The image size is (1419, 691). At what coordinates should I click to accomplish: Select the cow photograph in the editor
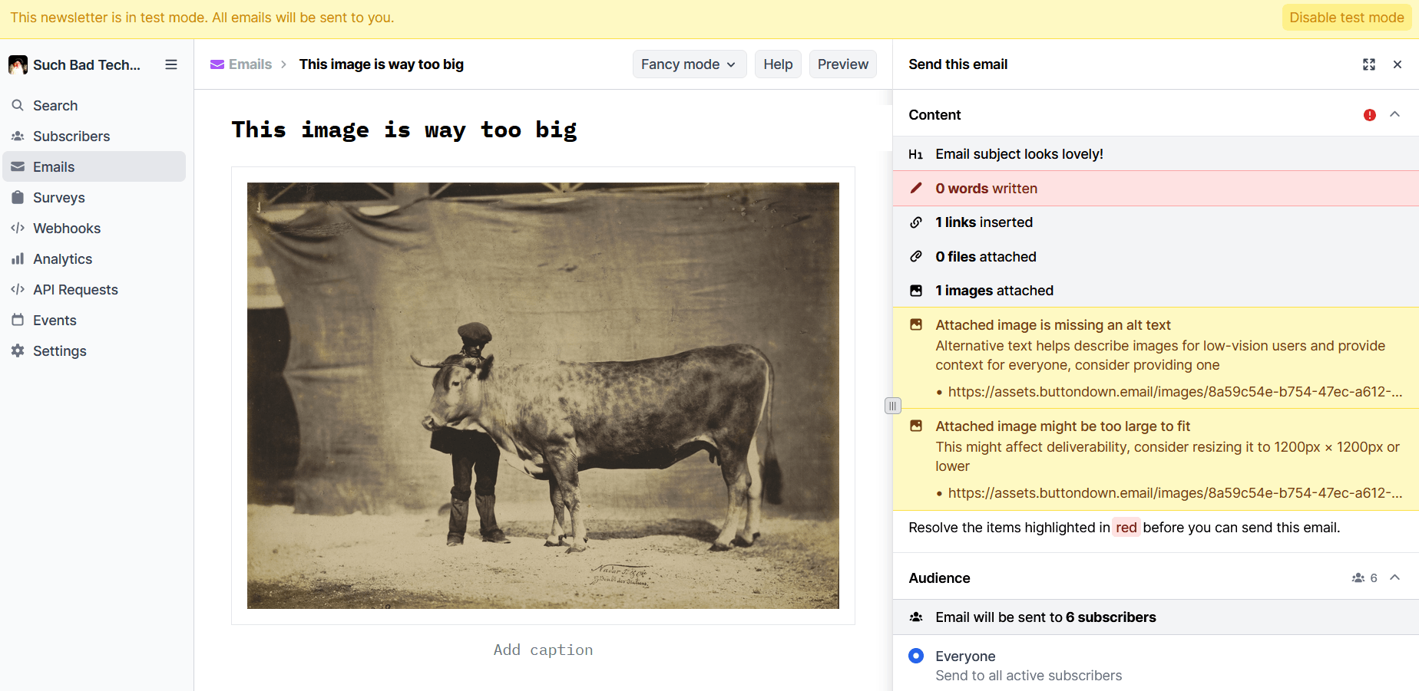tap(543, 395)
